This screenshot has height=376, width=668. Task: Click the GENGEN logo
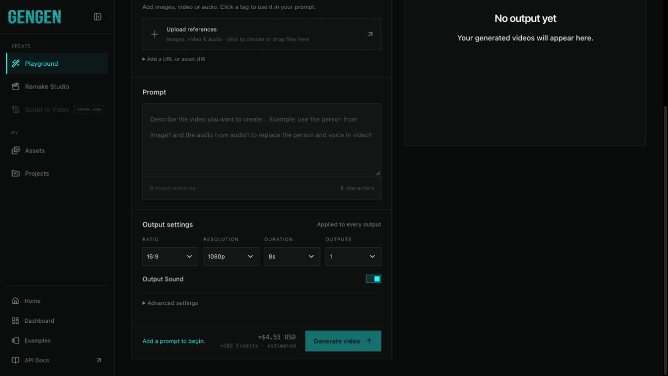[x=35, y=17]
